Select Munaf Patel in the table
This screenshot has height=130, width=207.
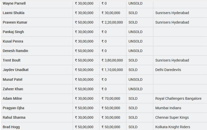click(12, 80)
